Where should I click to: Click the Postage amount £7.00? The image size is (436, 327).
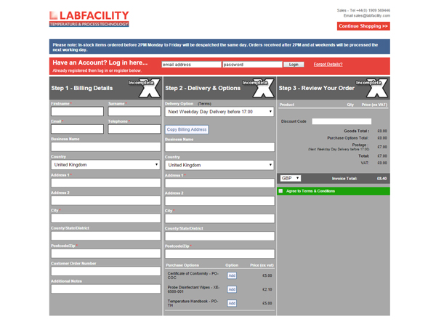point(382,147)
